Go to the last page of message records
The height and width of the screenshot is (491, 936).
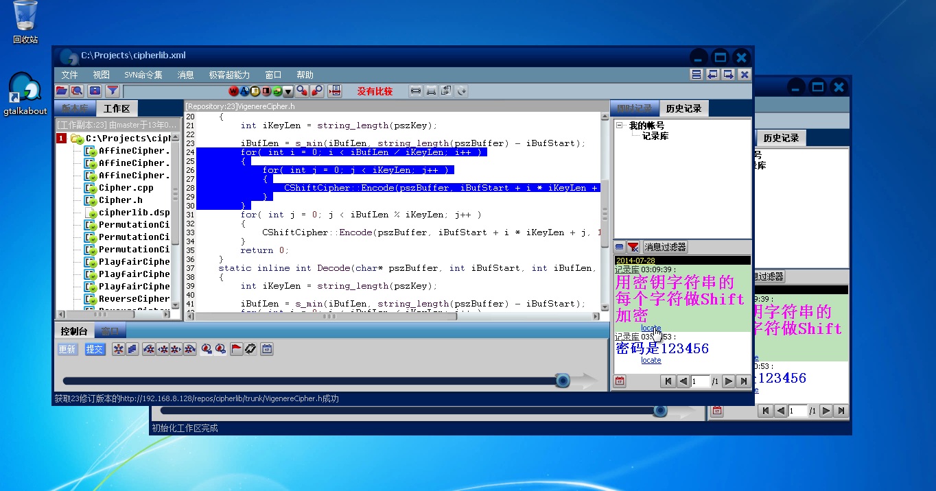coord(743,381)
